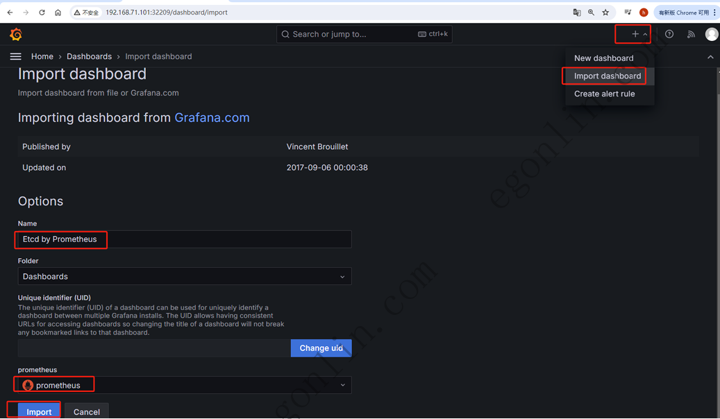Go back in browser history
720x419 pixels.
point(10,12)
